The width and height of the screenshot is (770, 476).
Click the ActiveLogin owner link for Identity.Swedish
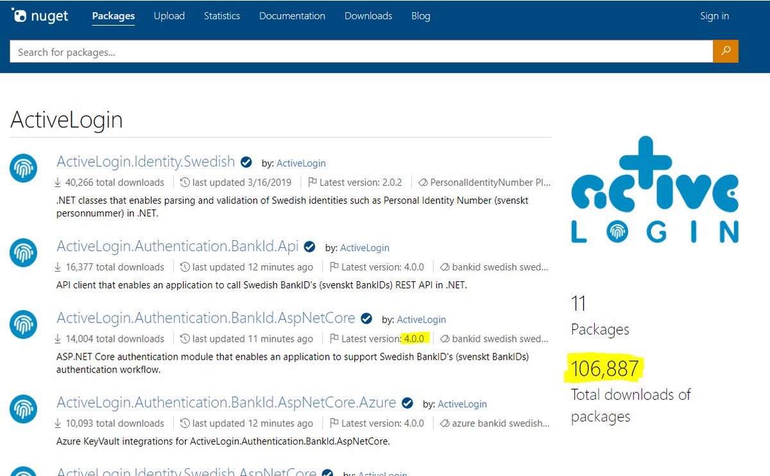pos(301,163)
